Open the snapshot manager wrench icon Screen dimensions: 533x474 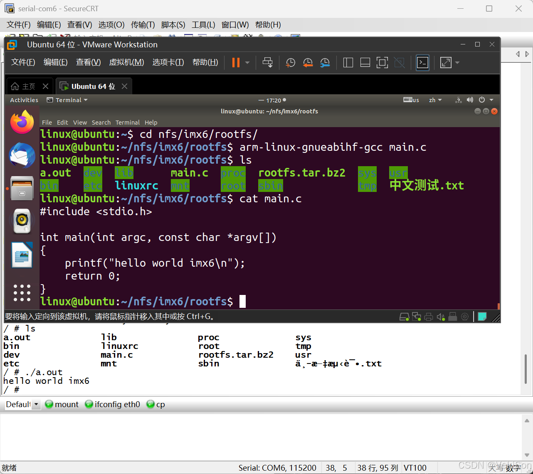(x=325, y=63)
